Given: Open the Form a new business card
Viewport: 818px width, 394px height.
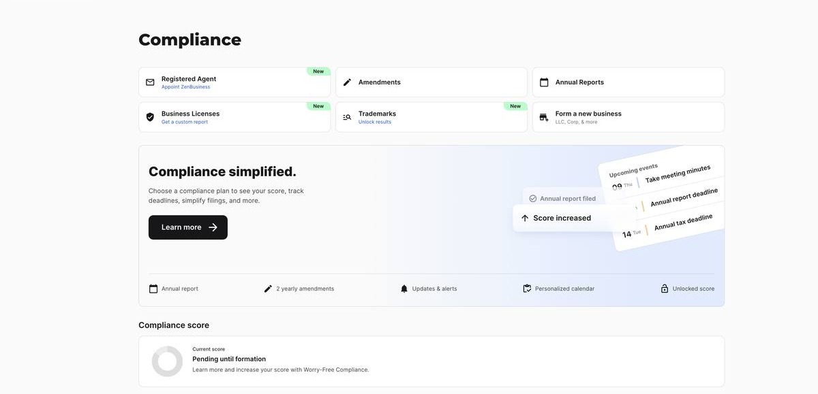Looking at the screenshot, I should [628, 117].
